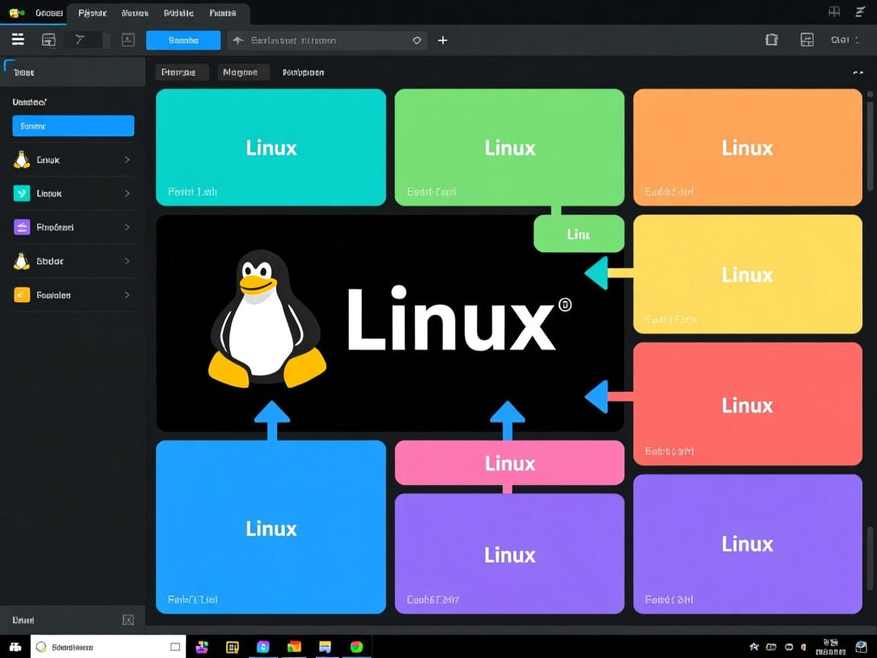Open the export icon left of the blue button

128,40
